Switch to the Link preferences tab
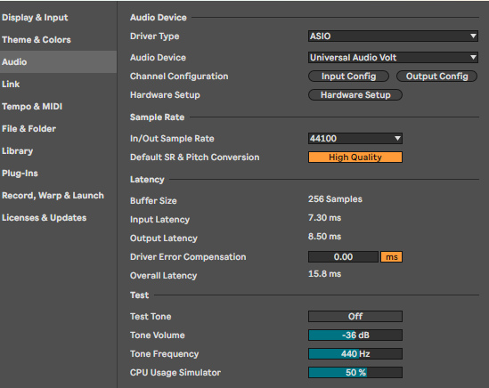Image resolution: width=489 pixels, height=388 pixels. point(58,85)
